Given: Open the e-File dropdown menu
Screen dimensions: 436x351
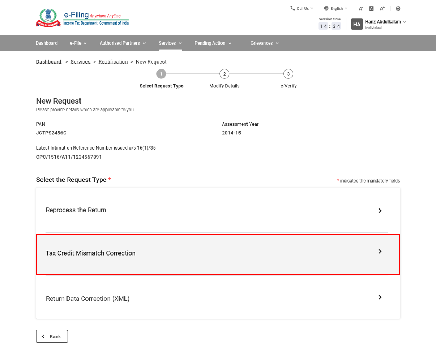Looking at the screenshot, I should coord(78,43).
